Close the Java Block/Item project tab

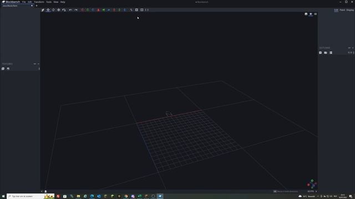pyautogui.click(x=32, y=6)
